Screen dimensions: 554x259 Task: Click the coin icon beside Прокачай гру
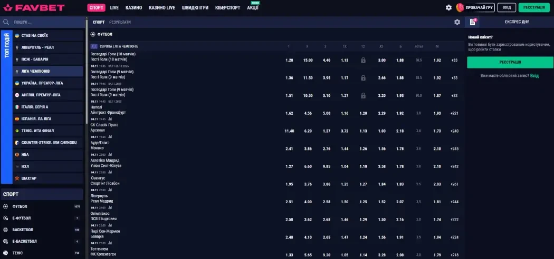[460, 7]
